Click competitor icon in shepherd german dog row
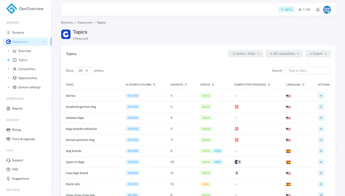 pos(237,107)
